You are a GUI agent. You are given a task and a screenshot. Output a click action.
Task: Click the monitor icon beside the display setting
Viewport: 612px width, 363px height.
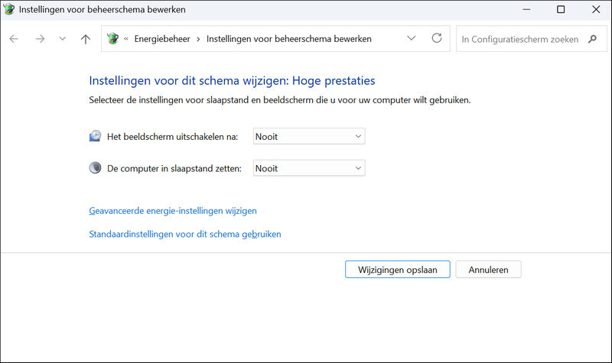(x=95, y=136)
